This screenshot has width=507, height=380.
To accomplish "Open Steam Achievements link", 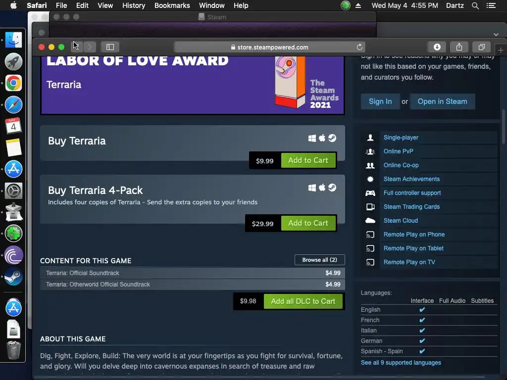I will pyautogui.click(x=411, y=179).
